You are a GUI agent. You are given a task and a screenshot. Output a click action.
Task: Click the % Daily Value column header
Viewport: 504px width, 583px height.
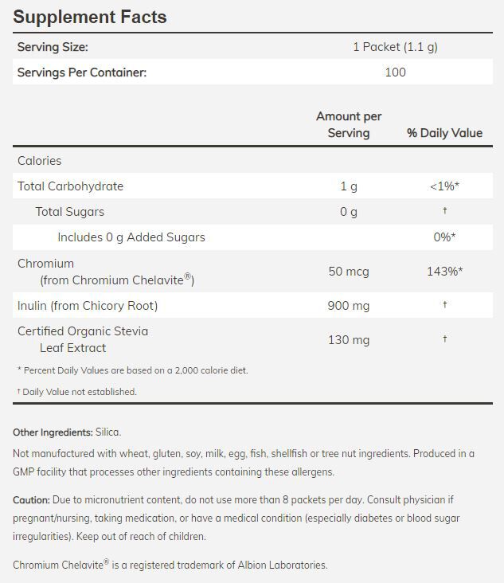[444, 133]
